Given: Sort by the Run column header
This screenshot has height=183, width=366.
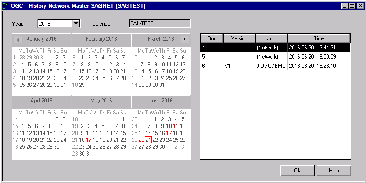Looking at the screenshot, I should tap(212, 38).
